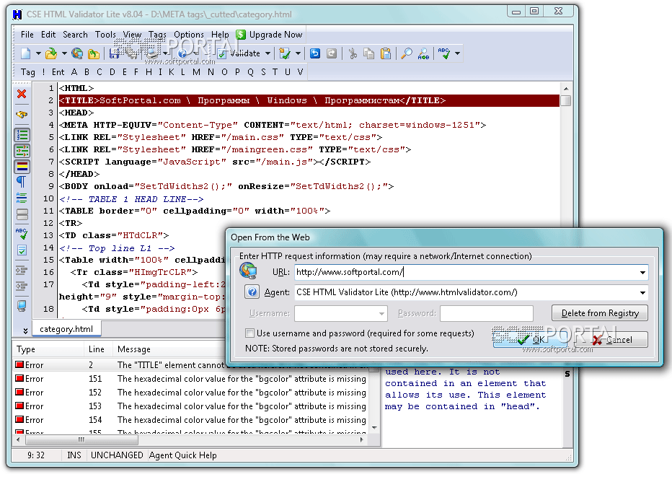Select the category.html document tab
The image size is (672, 477).
tap(66, 329)
